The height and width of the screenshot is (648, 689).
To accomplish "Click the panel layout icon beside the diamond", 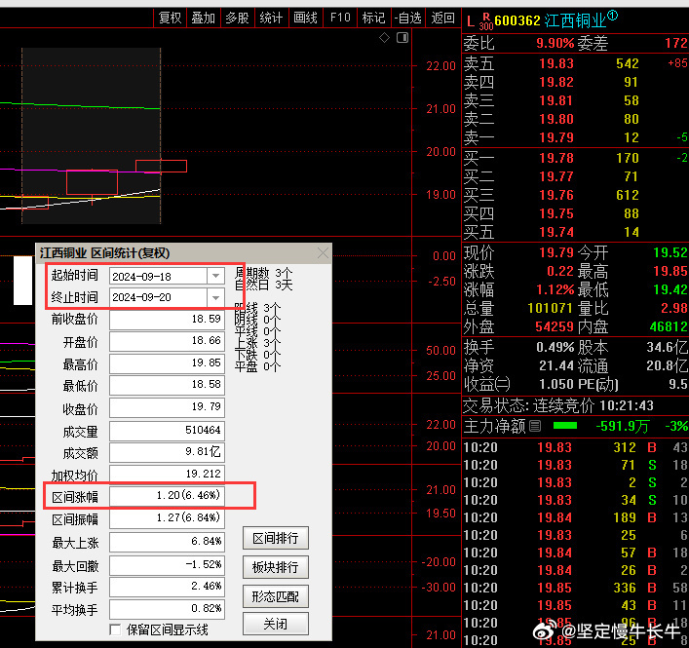I will coord(401,38).
